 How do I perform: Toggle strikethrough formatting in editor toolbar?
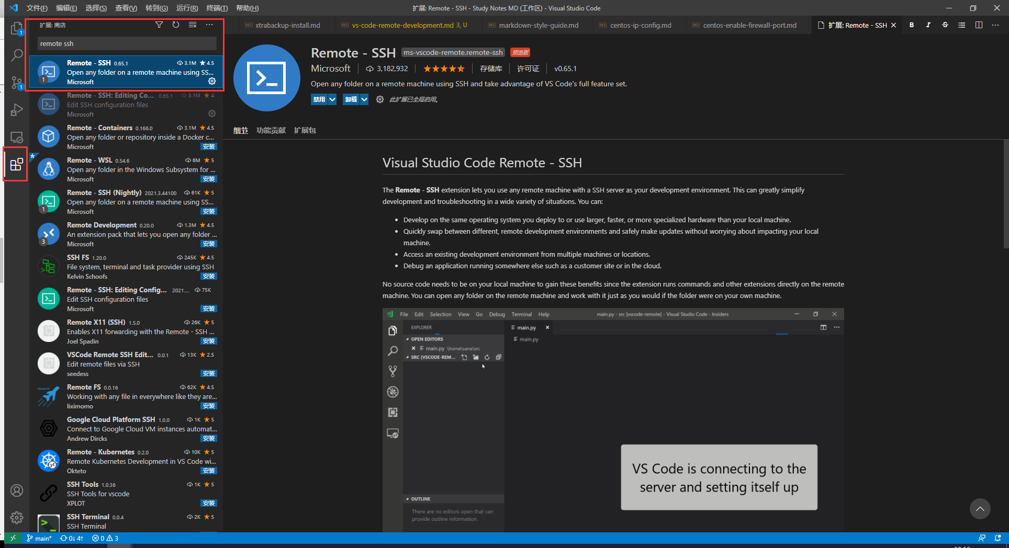(945, 25)
